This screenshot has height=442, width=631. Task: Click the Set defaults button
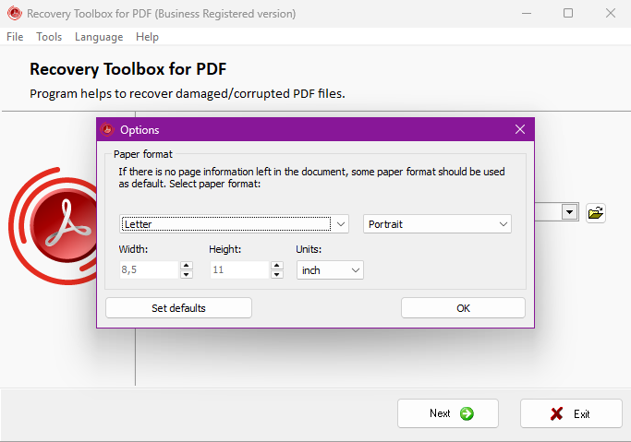point(178,308)
